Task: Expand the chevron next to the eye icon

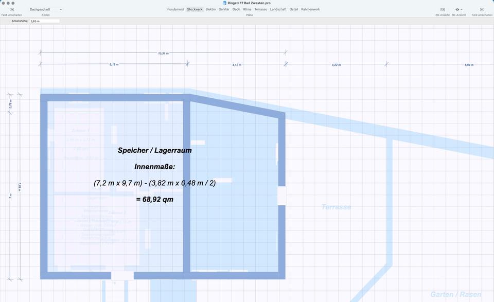Action: point(462,9)
